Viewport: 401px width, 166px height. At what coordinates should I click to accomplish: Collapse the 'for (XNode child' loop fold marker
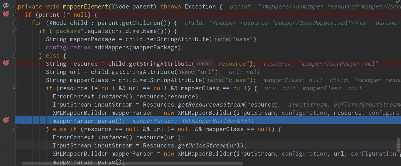coord(15,23)
